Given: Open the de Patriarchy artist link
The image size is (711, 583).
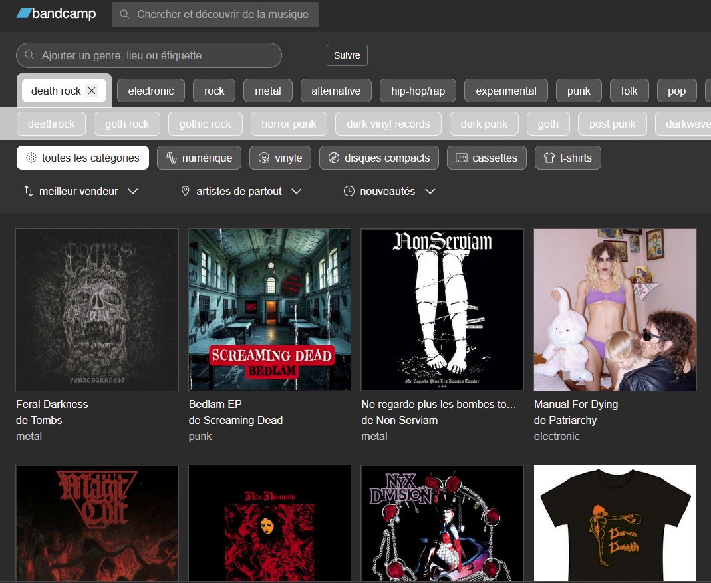Looking at the screenshot, I should 565,420.
